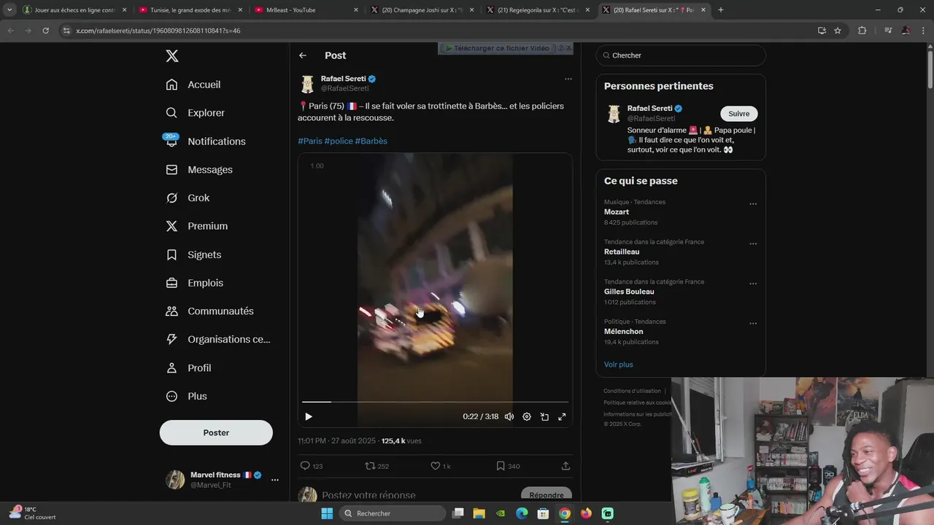Open the post's three-dot options menu
This screenshot has width=934, height=525.
point(568,79)
